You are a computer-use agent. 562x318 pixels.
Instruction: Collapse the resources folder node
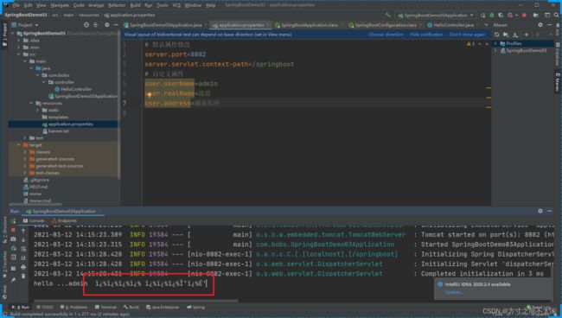click(x=31, y=103)
